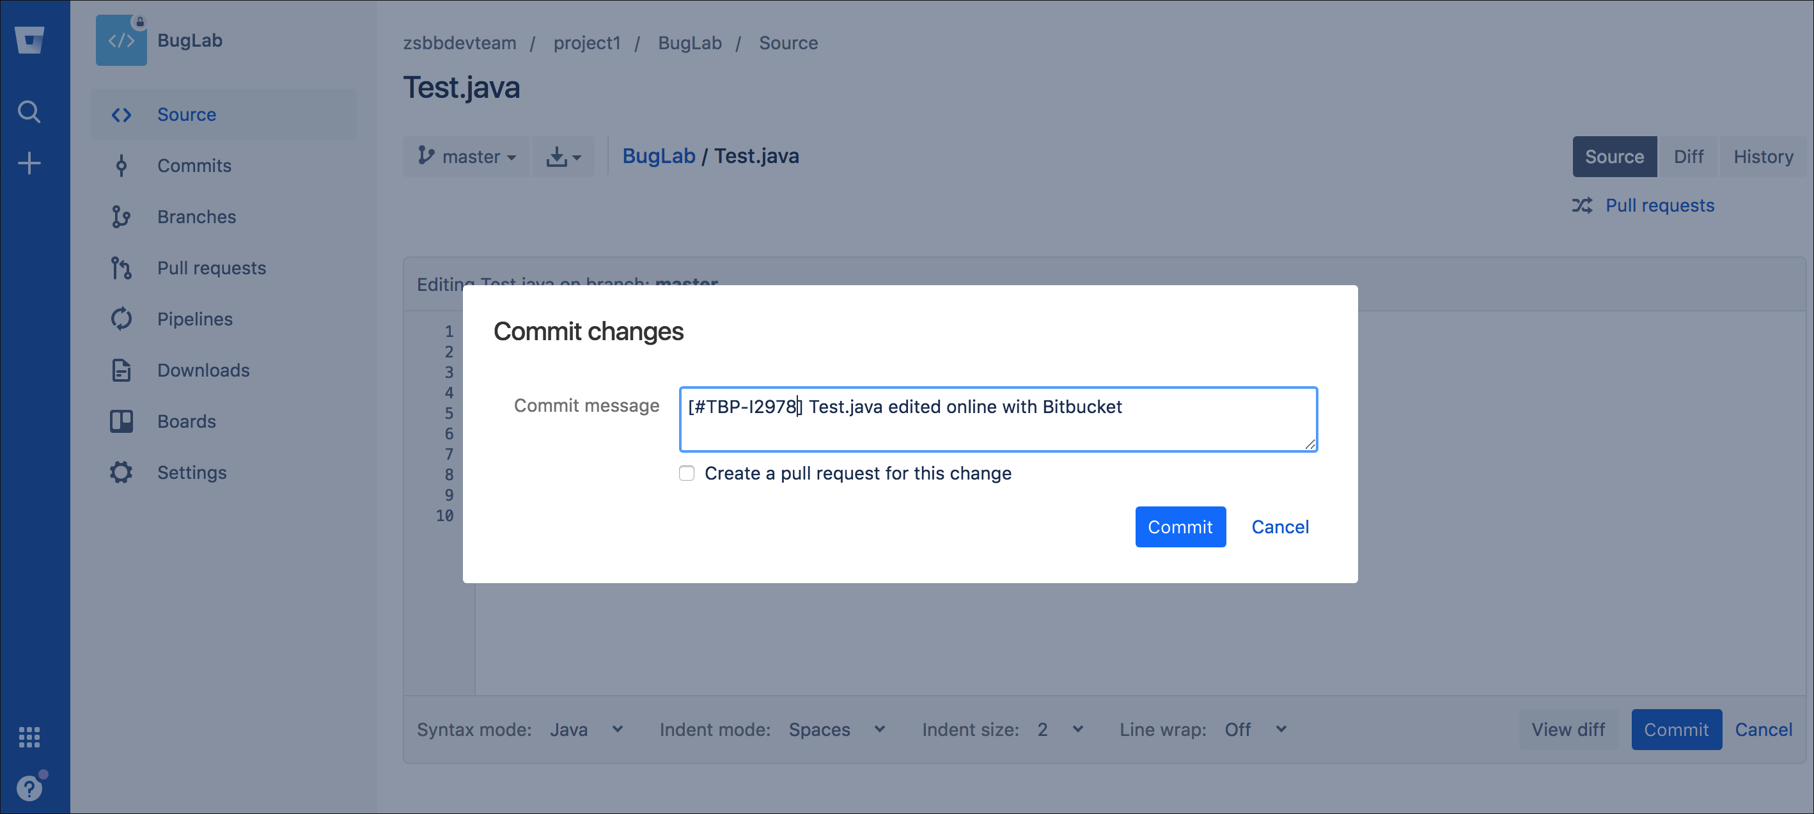1814x814 pixels.
Task: Click the help question mark icon
Action: [x=29, y=788]
